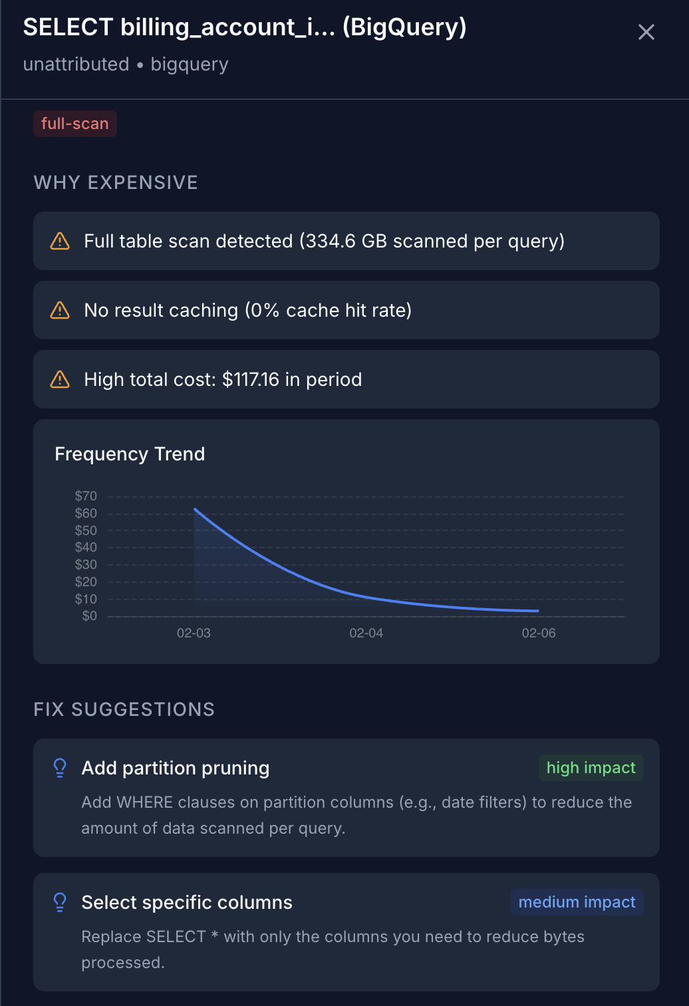Click the BigQuery source label

pos(189,64)
